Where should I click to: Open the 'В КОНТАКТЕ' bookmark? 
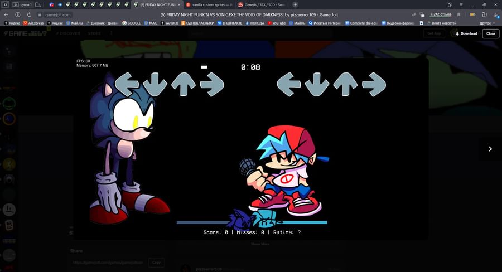[230, 23]
